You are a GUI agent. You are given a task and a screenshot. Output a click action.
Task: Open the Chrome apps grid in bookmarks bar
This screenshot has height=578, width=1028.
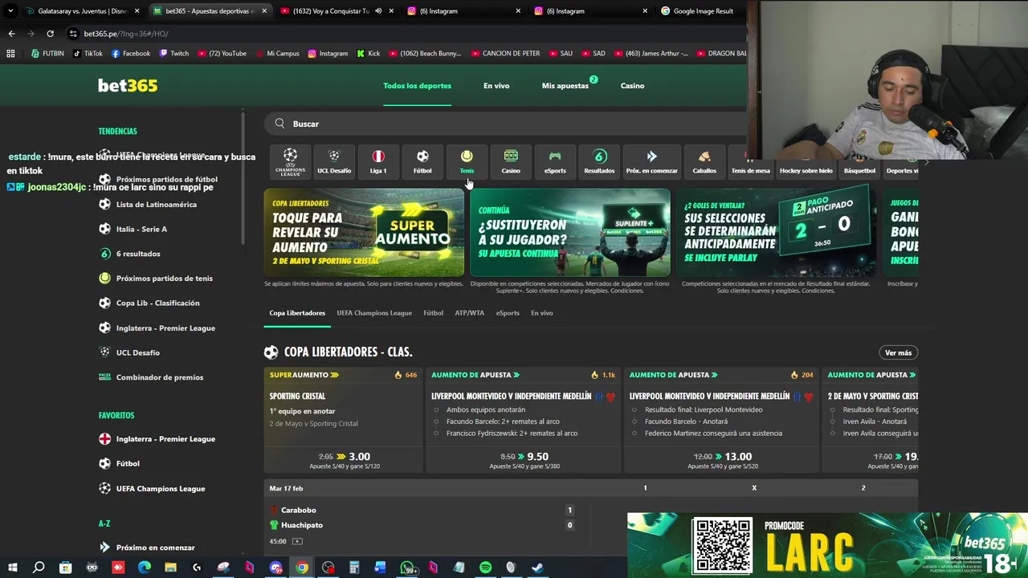point(10,54)
